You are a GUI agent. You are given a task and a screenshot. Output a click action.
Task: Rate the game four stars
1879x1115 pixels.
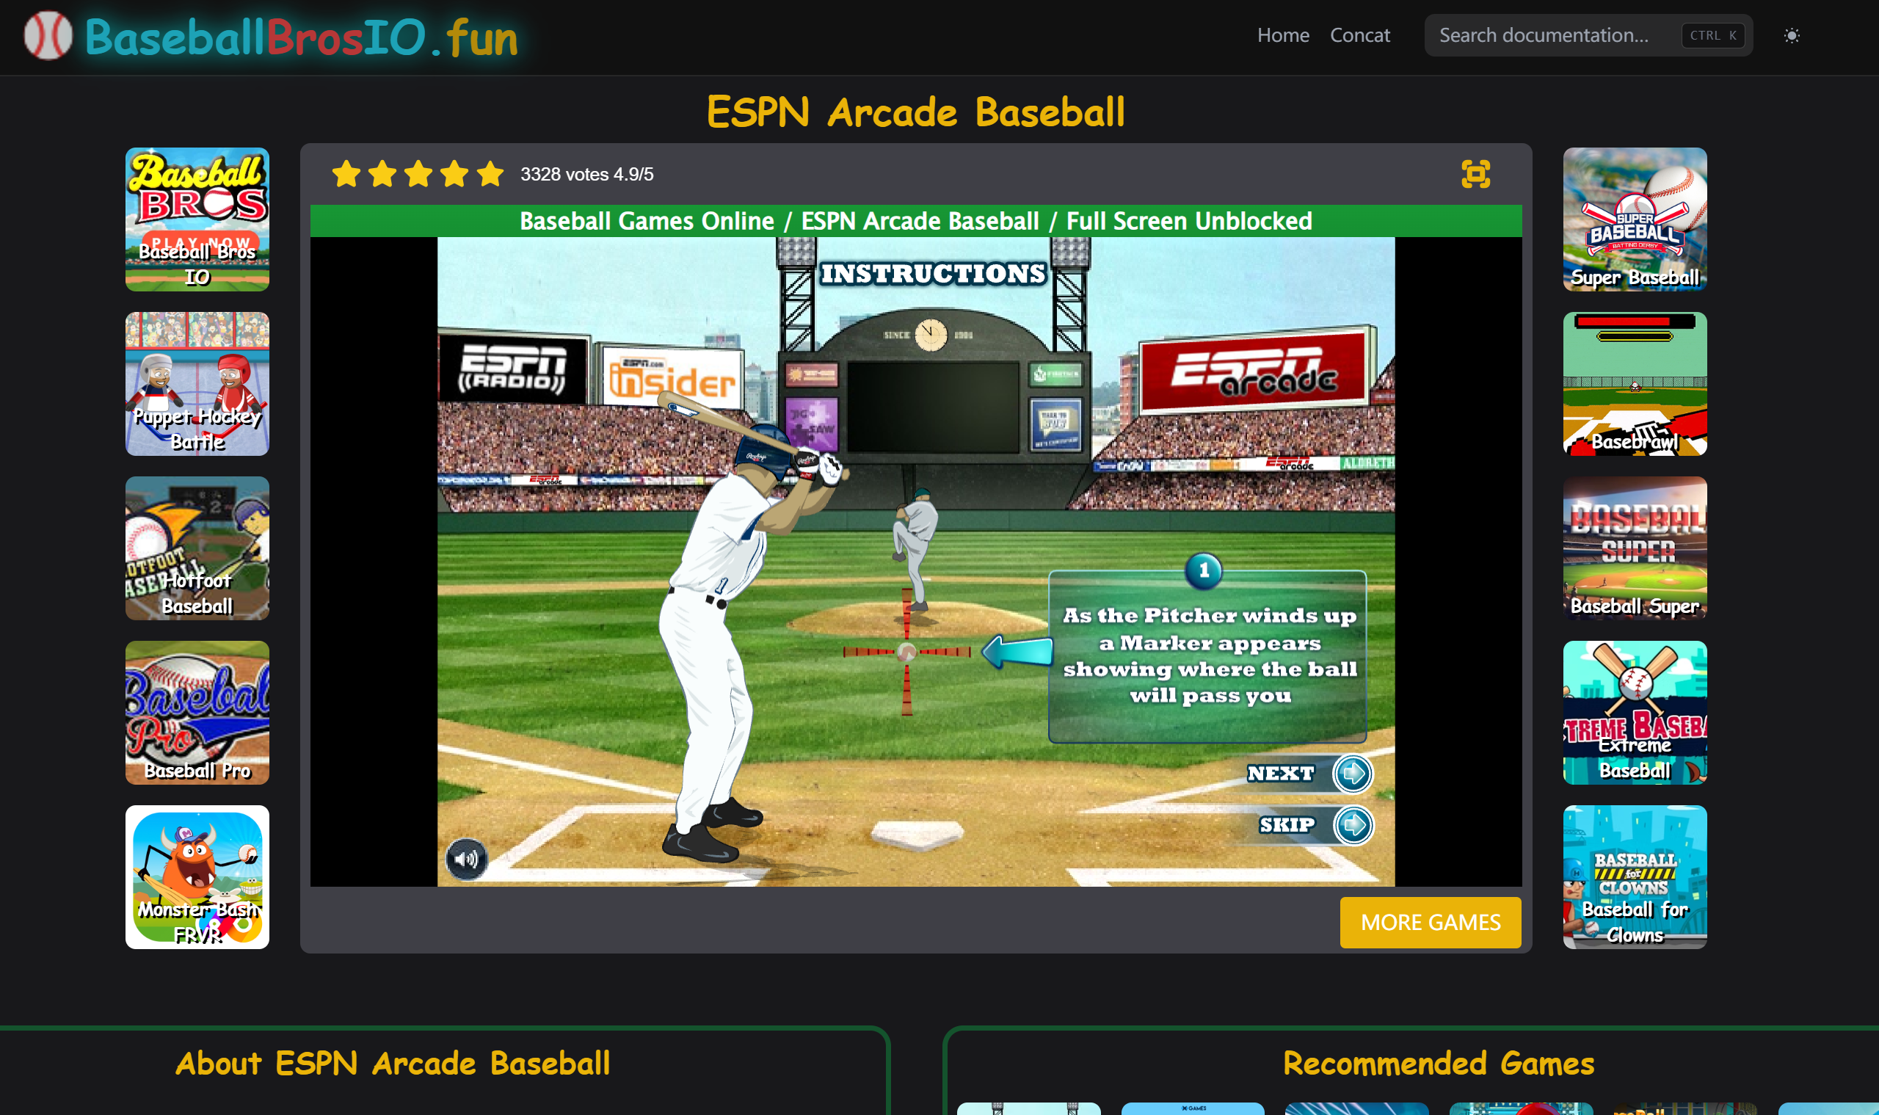(x=454, y=173)
